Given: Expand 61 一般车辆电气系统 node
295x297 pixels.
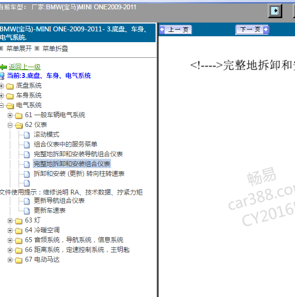Looking at the screenshot, I should tap(10, 115).
